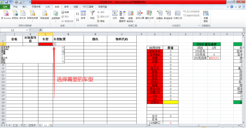Click the 颜色 header cell
Image resolution: width=246 pixels, height=128 pixels.
click(95, 39)
